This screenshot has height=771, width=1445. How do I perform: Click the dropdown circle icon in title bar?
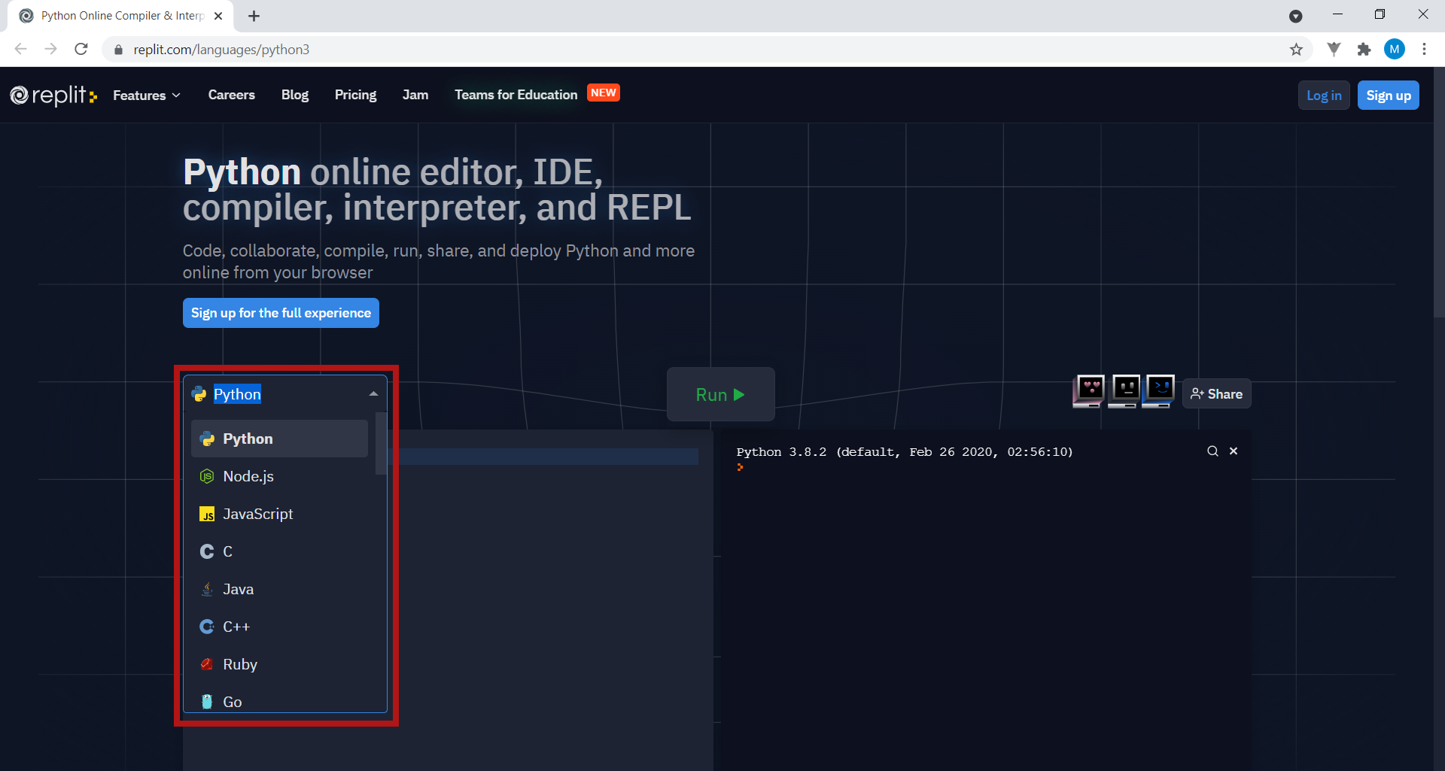(x=1295, y=16)
